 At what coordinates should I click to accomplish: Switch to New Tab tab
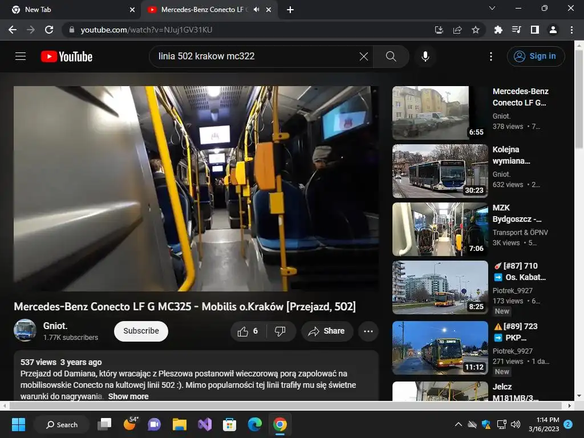(x=71, y=10)
